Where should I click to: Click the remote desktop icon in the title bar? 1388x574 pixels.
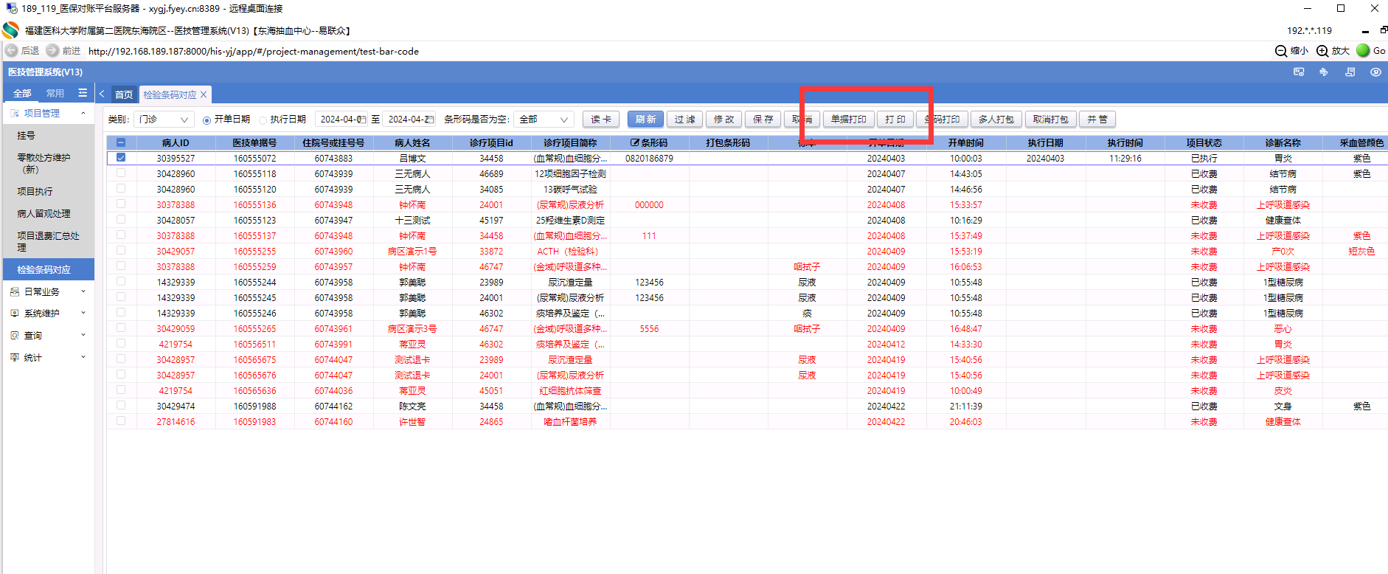click(11, 8)
